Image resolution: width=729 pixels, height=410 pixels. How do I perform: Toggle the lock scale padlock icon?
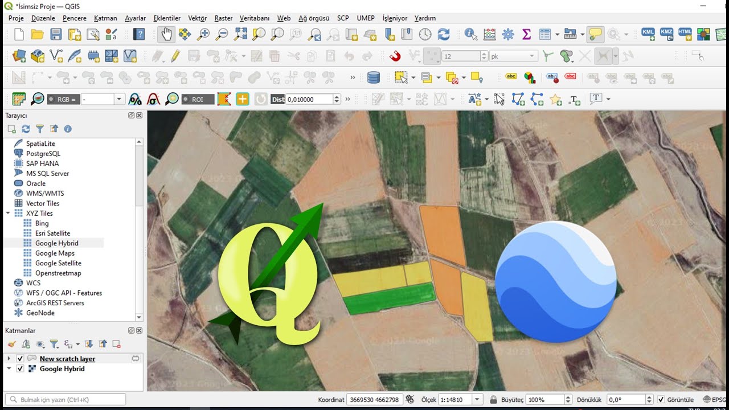[494, 400]
